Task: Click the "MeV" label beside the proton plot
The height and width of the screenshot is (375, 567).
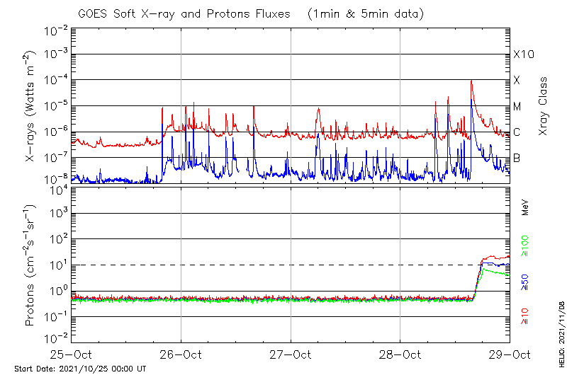Action: click(526, 207)
